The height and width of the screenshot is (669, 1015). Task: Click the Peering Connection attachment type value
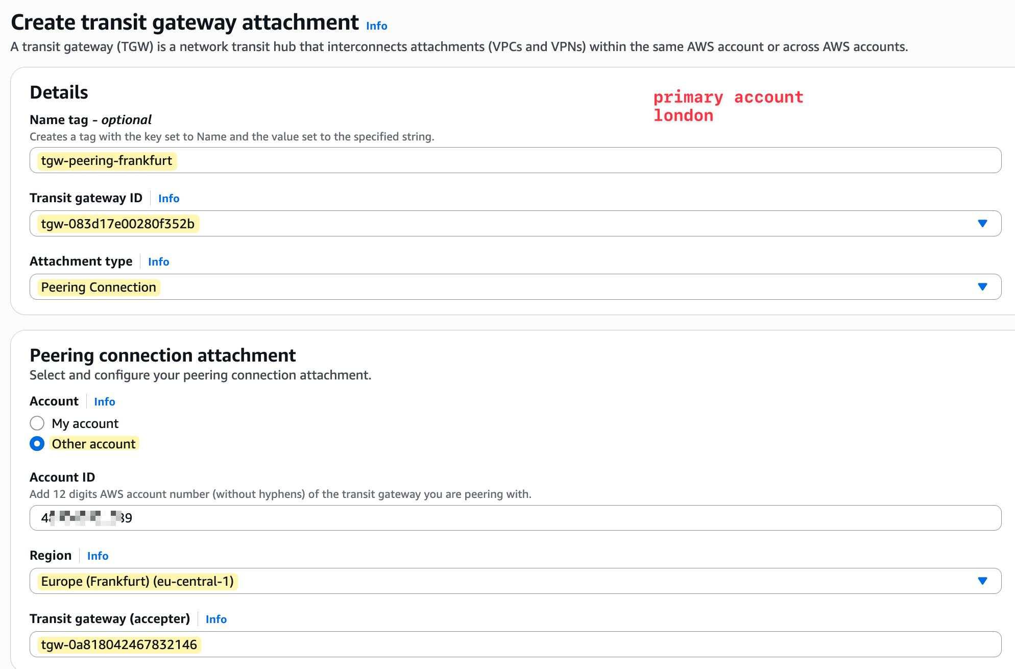point(98,286)
